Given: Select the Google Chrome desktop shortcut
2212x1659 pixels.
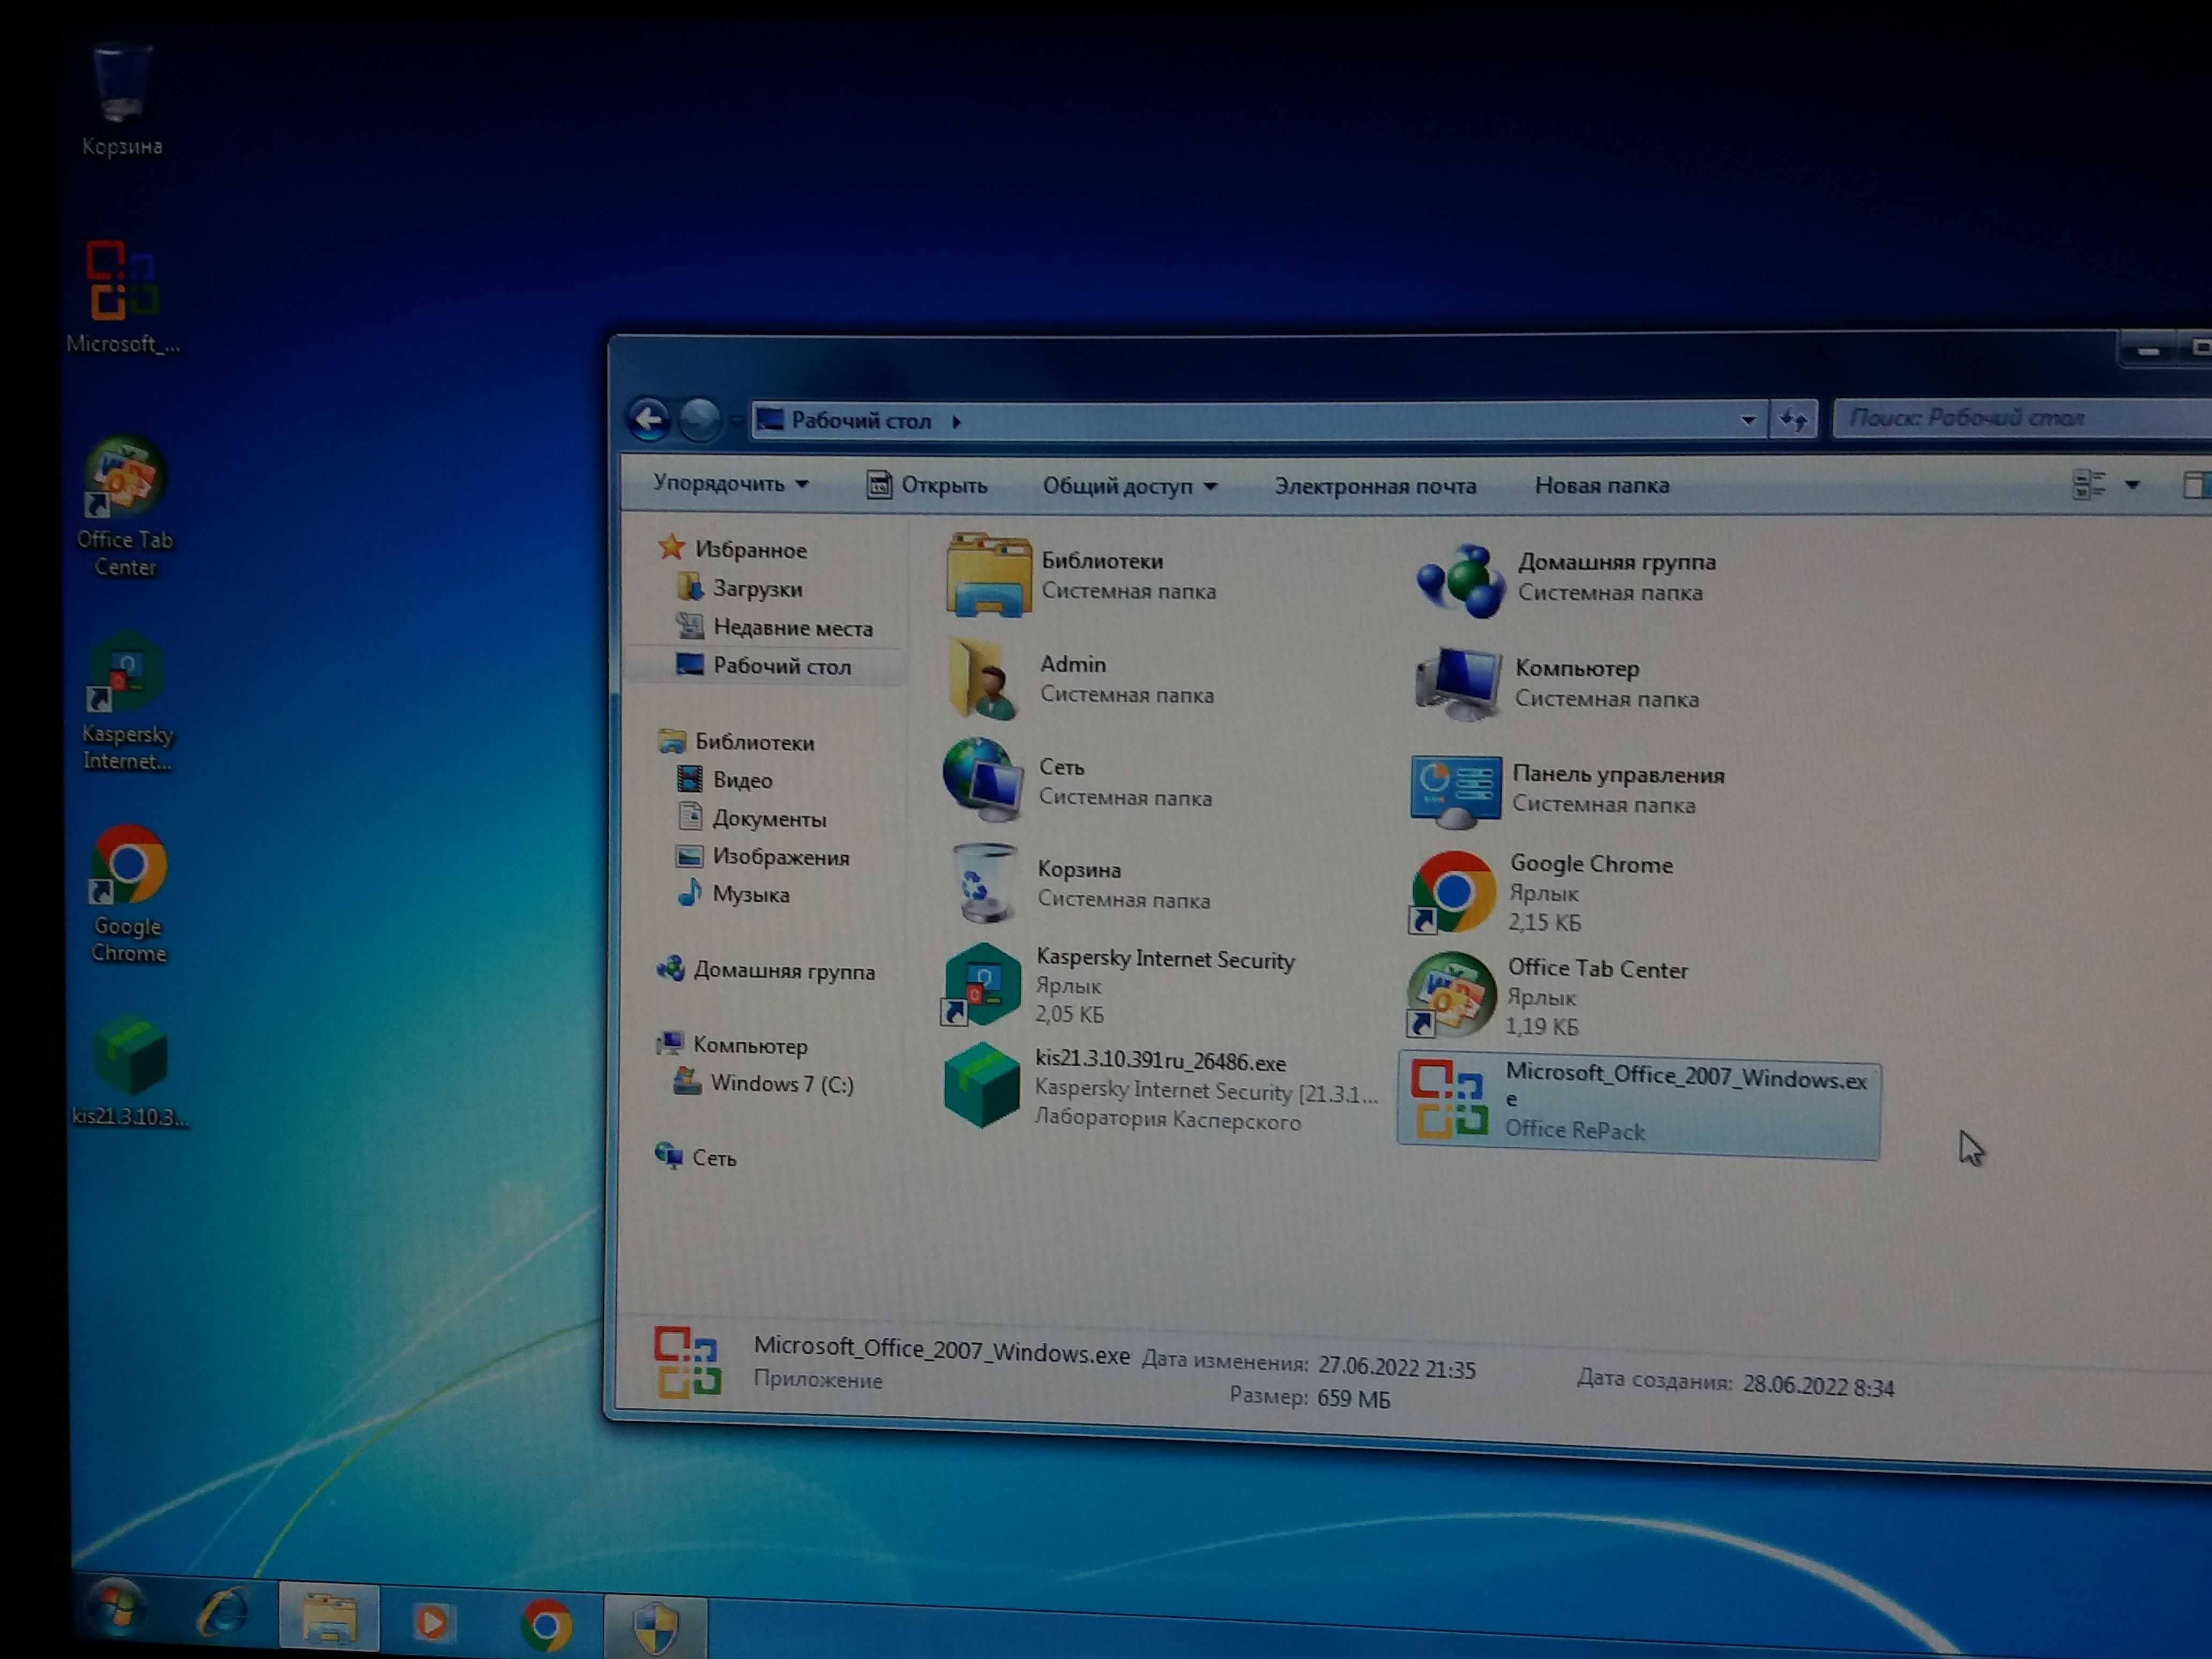Looking at the screenshot, I should click(128, 894).
